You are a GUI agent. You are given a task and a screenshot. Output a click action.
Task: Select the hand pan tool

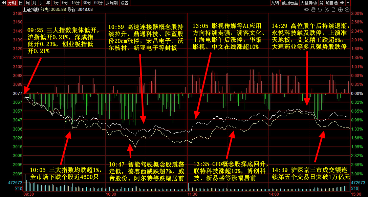(313, 9)
